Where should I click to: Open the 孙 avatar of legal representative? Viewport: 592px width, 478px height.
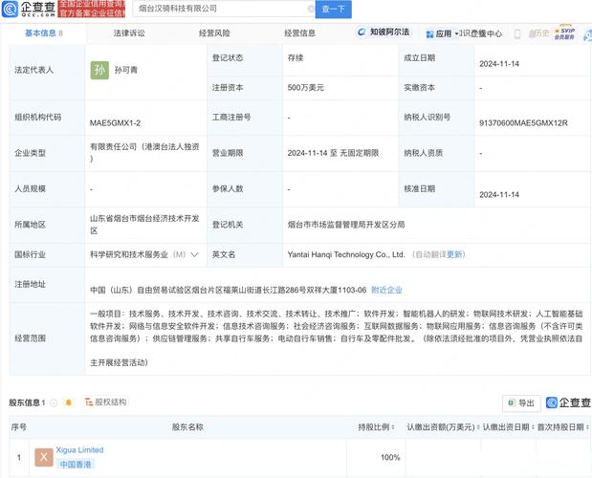tap(99, 70)
